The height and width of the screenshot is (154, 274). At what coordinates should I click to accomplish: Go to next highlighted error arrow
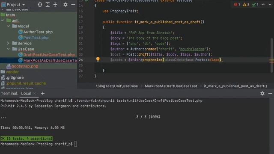[270, 5]
